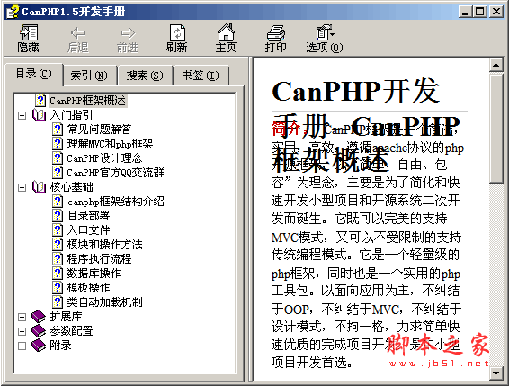Click the 打印 (Print) toolbar icon

[x=275, y=32]
